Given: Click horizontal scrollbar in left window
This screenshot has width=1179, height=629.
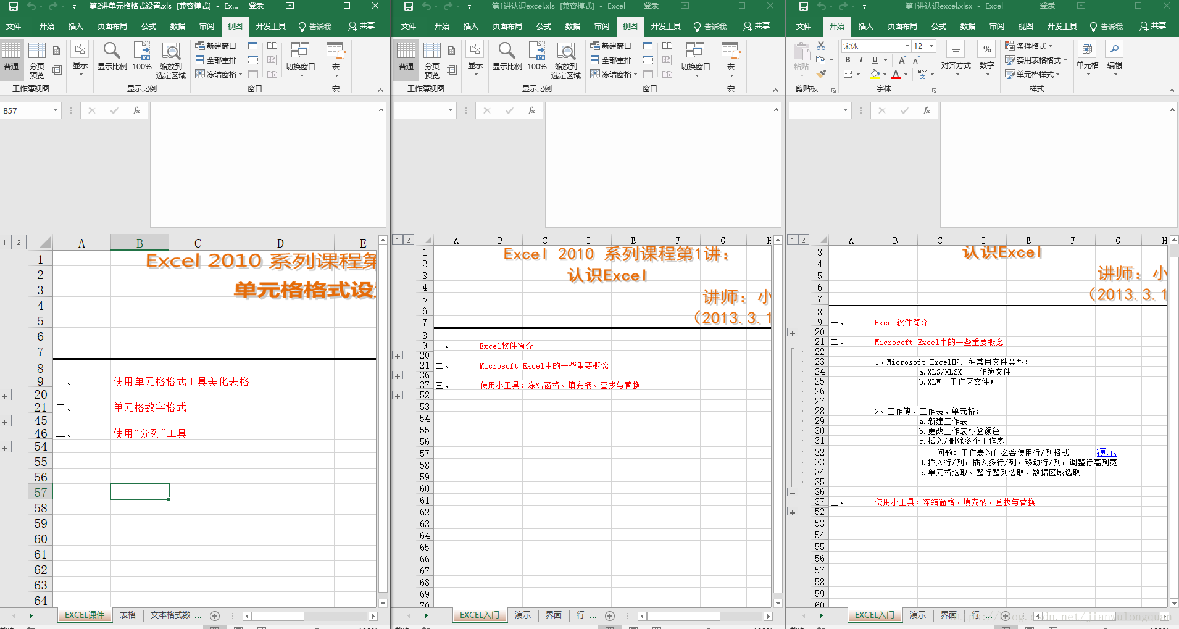Looking at the screenshot, I should tap(310, 616).
